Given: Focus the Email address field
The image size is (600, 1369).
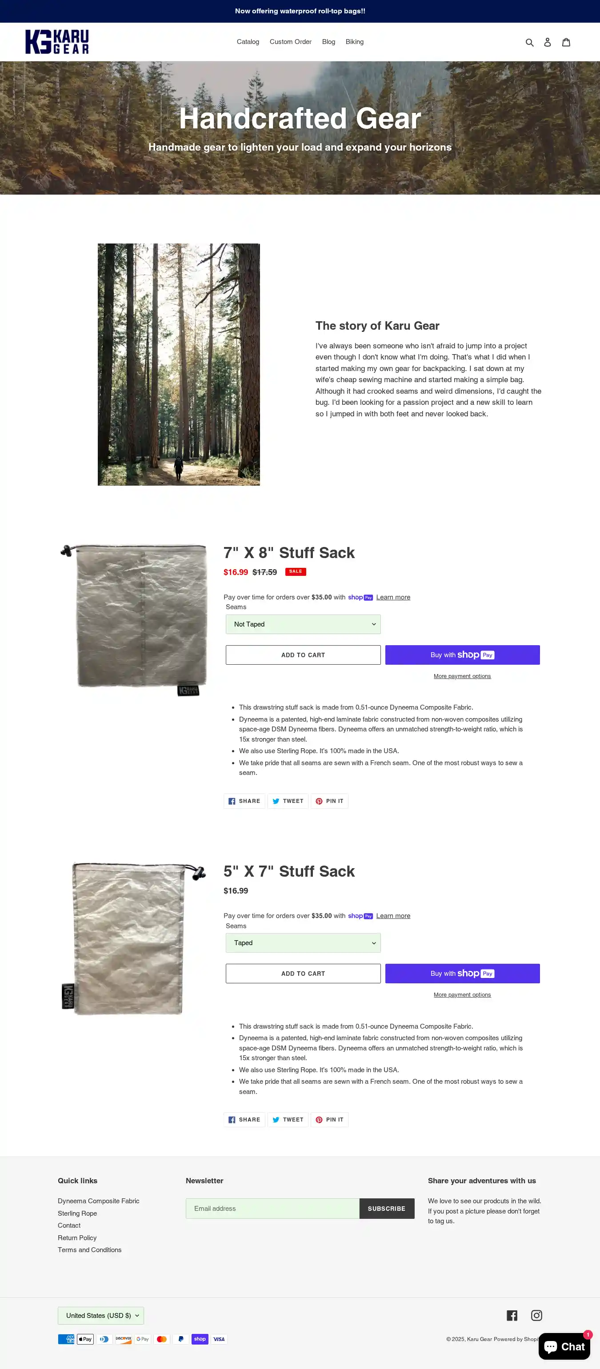Looking at the screenshot, I should click(272, 1209).
